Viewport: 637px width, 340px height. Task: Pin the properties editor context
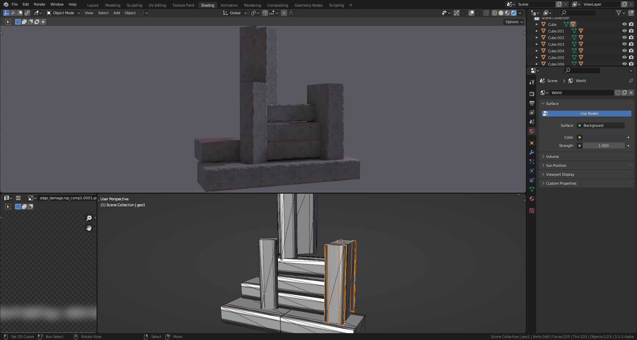pos(631,81)
